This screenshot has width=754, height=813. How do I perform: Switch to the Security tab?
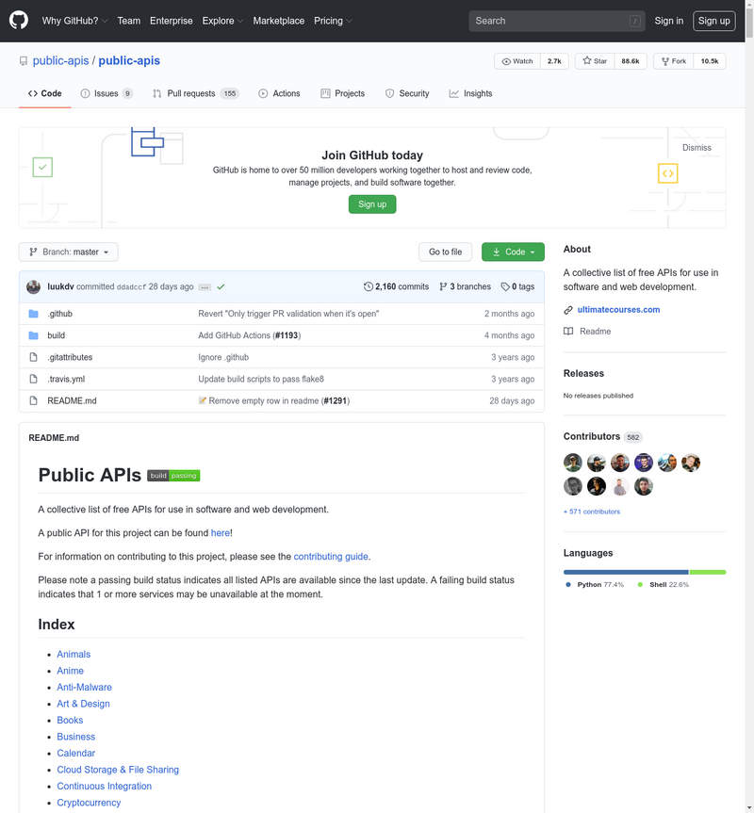(407, 93)
